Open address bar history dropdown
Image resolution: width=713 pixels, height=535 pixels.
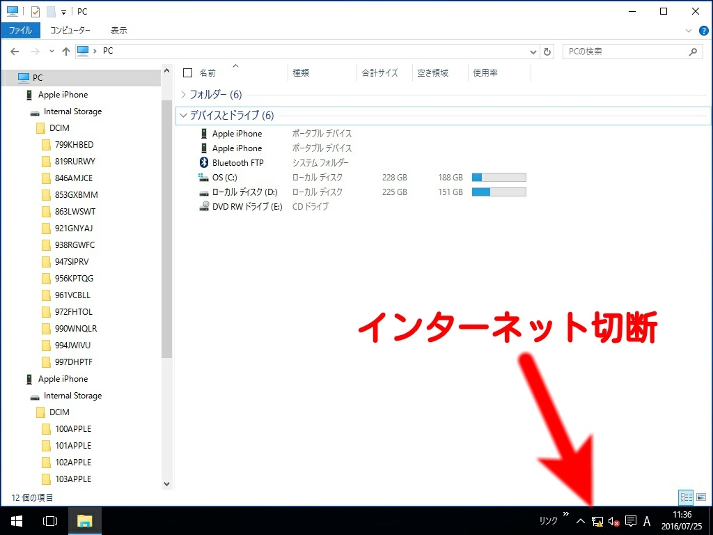[x=533, y=52]
